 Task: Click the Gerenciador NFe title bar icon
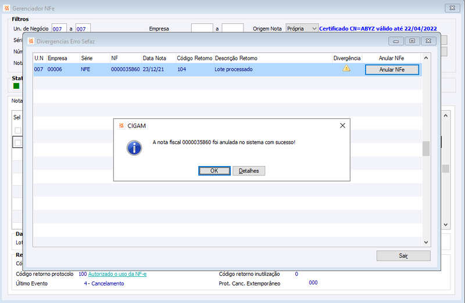pos(6,8)
